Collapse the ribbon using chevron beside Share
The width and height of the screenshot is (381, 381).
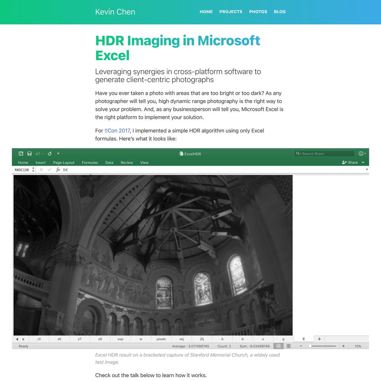point(363,162)
